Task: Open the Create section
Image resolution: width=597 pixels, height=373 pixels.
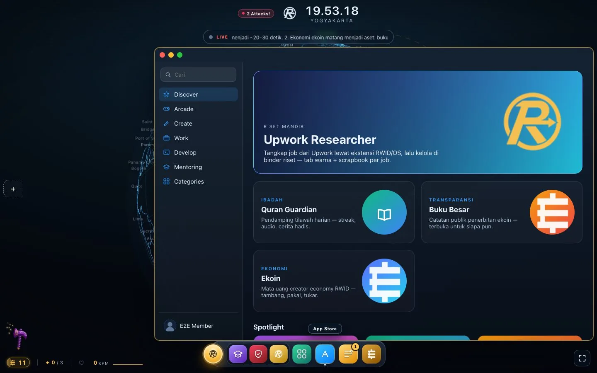Action: coord(198,124)
